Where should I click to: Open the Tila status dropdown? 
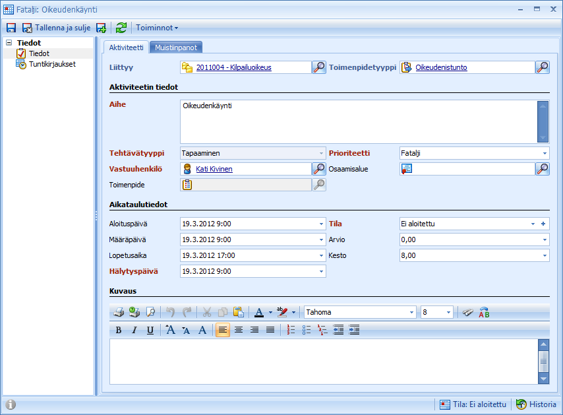533,224
